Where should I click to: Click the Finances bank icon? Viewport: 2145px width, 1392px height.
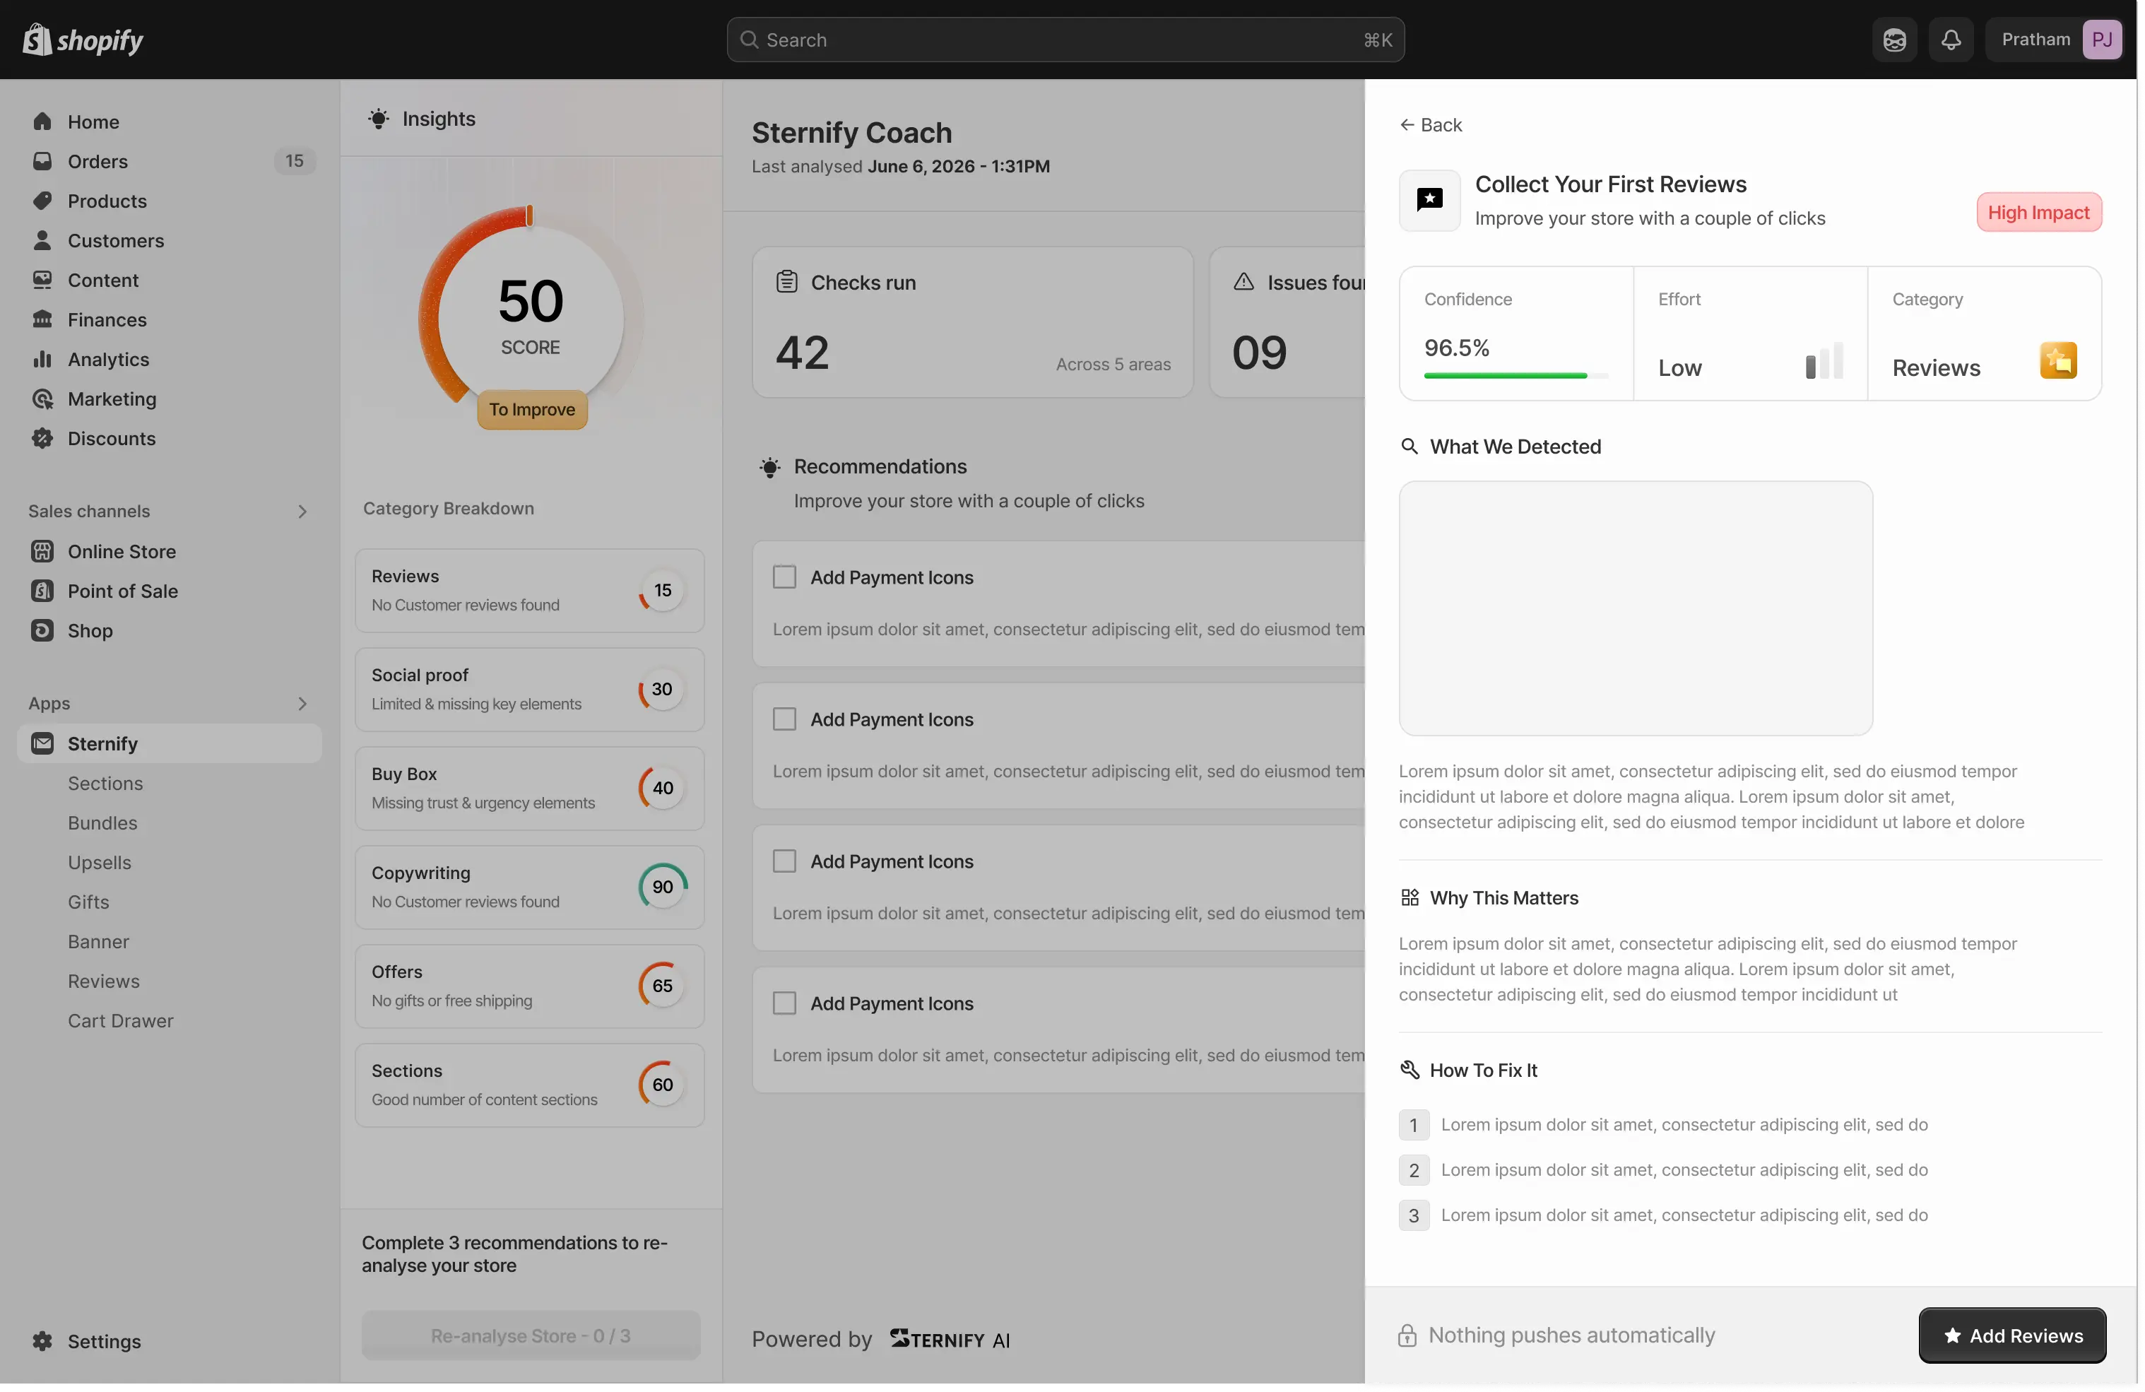pyautogui.click(x=42, y=320)
